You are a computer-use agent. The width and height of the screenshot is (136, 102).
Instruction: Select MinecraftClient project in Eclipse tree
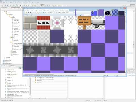click(x=8, y=60)
